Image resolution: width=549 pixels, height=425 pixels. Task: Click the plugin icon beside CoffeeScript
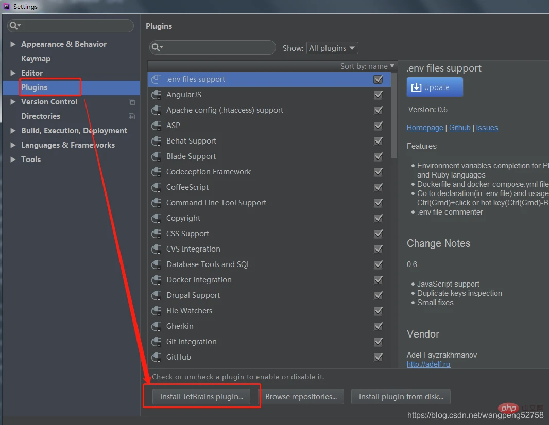(x=156, y=187)
